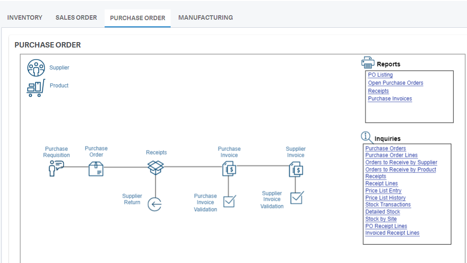The height and width of the screenshot is (263, 467).
Task: Select the Purchase Requisition icon
Action: tap(56, 168)
